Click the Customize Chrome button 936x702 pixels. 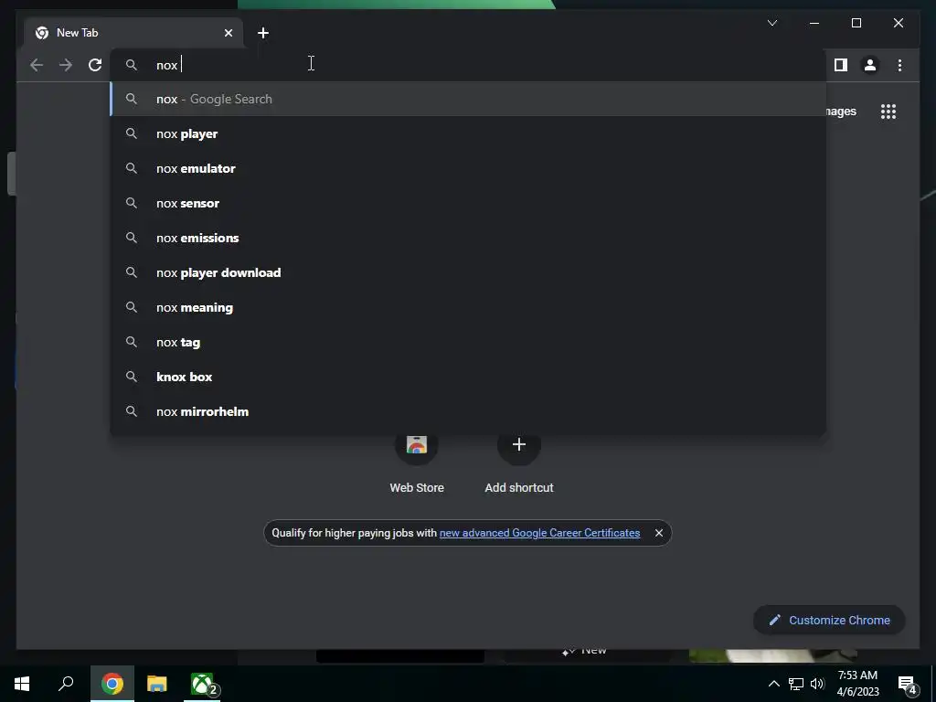point(829,621)
